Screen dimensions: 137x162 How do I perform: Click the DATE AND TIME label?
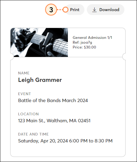[33, 134]
